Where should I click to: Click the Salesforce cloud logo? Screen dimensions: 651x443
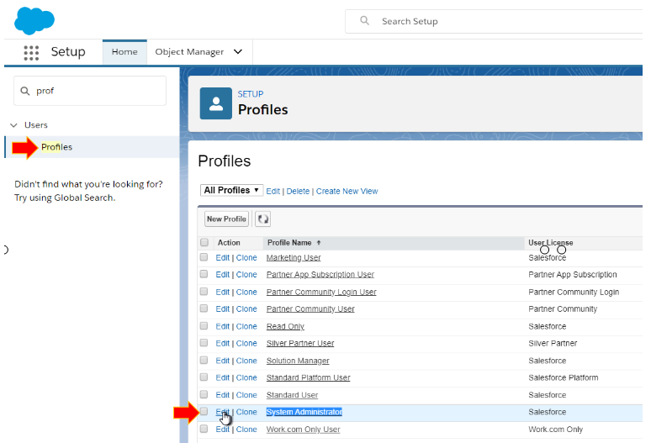point(34,20)
